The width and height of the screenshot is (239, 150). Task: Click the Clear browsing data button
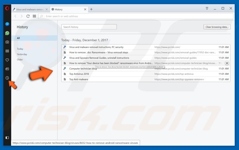click(x=217, y=27)
